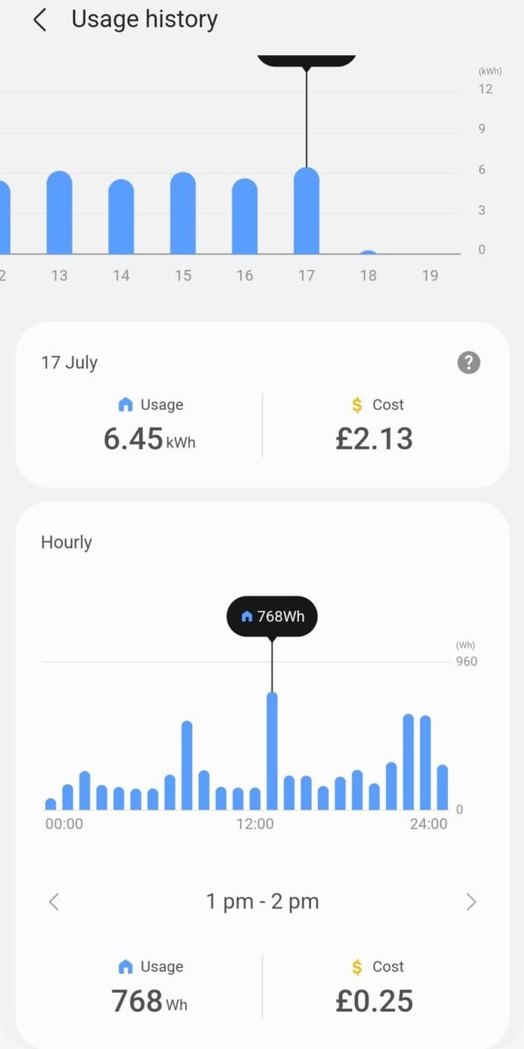Click the 24:00 axis label
Screen dimensions: 524x1049
[428, 823]
